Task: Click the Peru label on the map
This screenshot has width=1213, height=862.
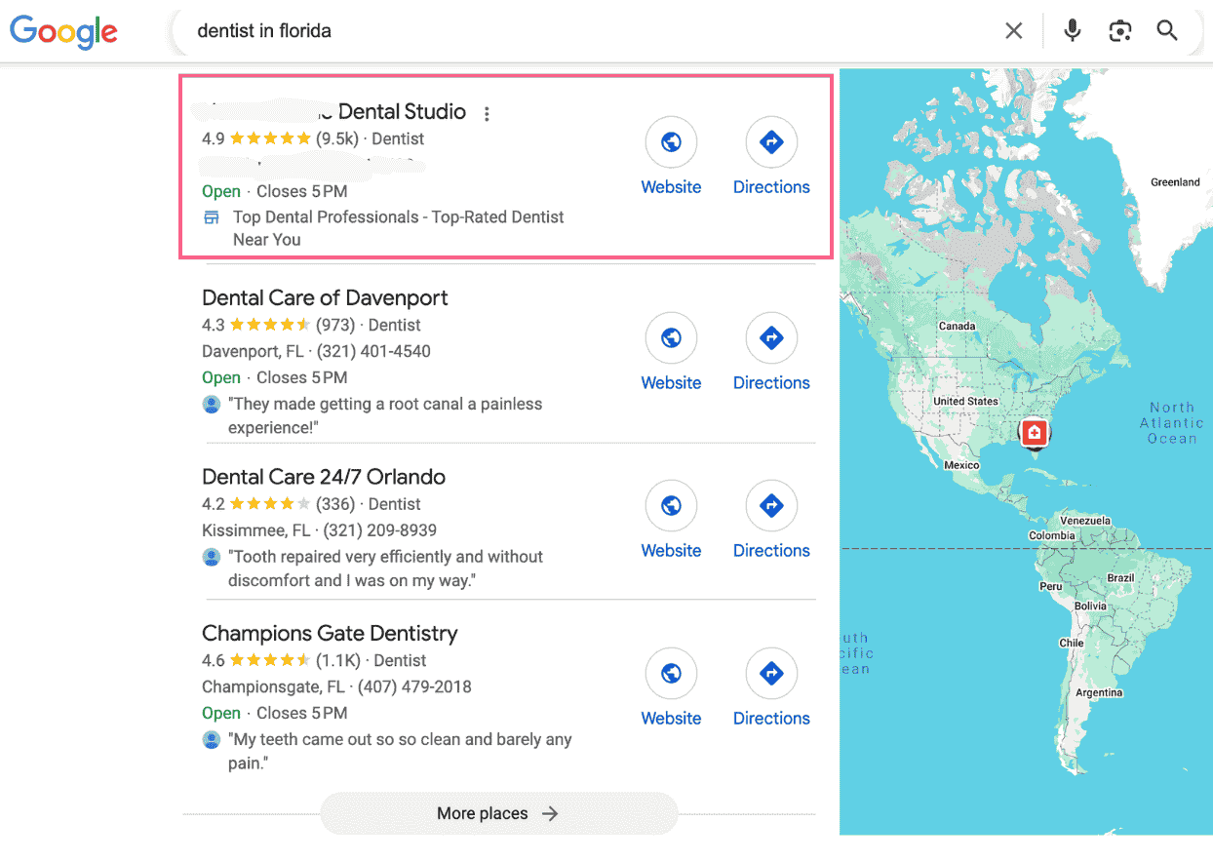Action: click(x=1051, y=587)
